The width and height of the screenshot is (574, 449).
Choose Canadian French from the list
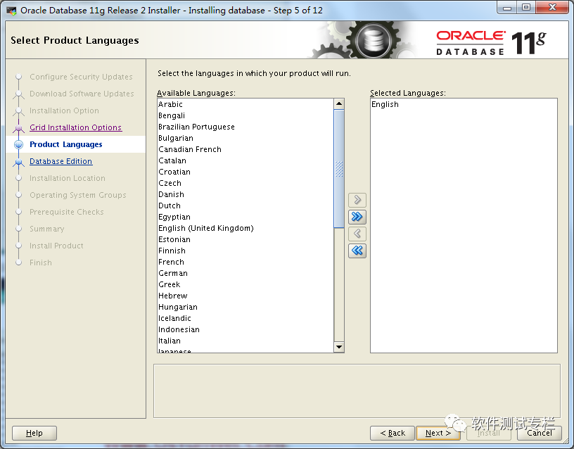245,149
